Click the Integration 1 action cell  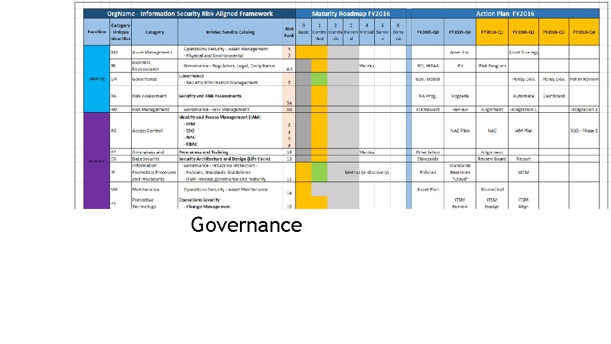(524, 110)
